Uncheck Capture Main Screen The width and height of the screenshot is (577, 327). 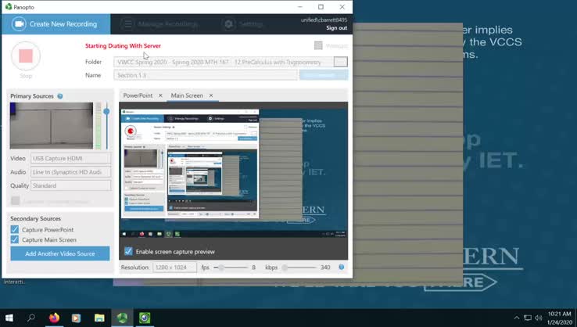pyautogui.click(x=15, y=240)
